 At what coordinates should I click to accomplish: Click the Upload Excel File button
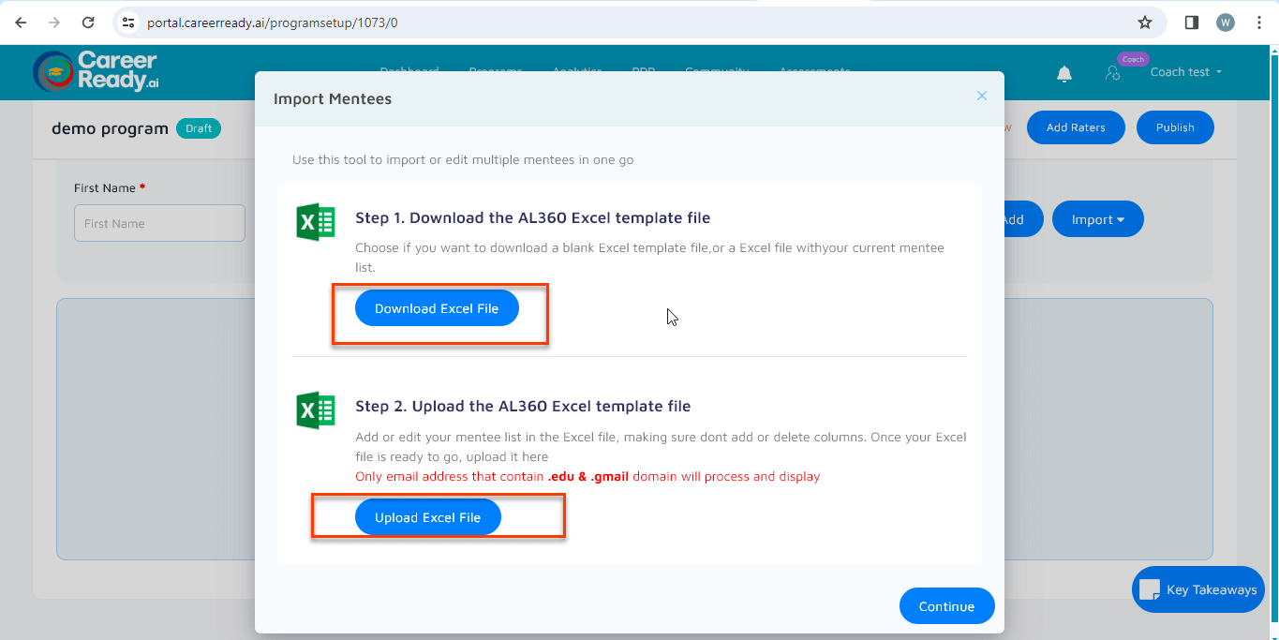click(427, 517)
